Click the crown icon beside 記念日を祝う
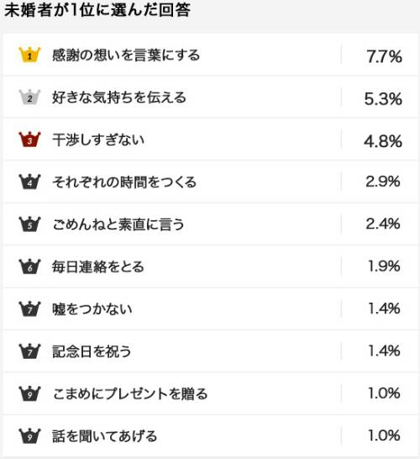The height and width of the screenshot is (459, 420). tap(29, 351)
